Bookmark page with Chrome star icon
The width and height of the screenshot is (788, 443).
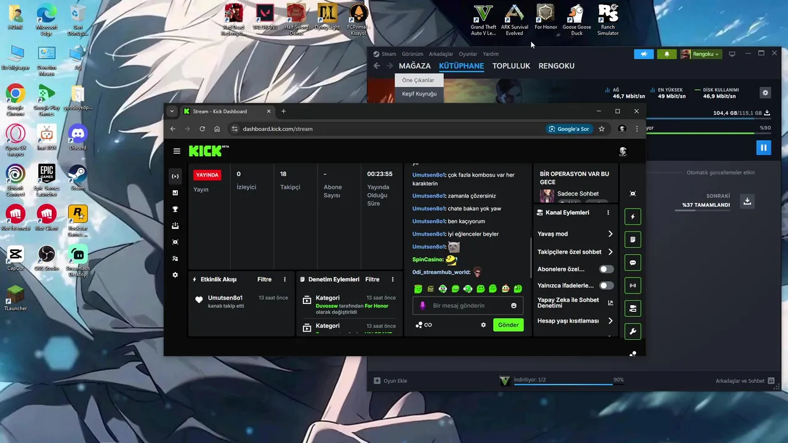[x=601, y=129]
